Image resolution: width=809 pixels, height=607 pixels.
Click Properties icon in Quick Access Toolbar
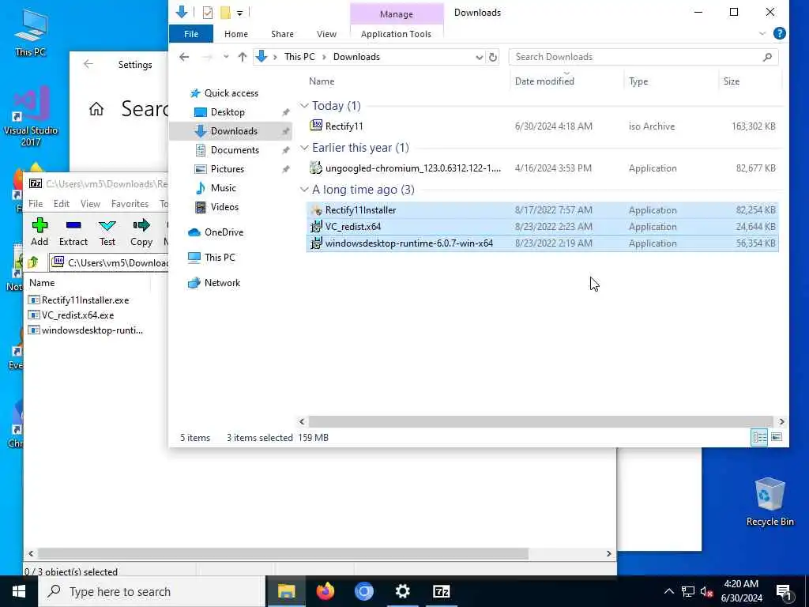tap(208, 13)
